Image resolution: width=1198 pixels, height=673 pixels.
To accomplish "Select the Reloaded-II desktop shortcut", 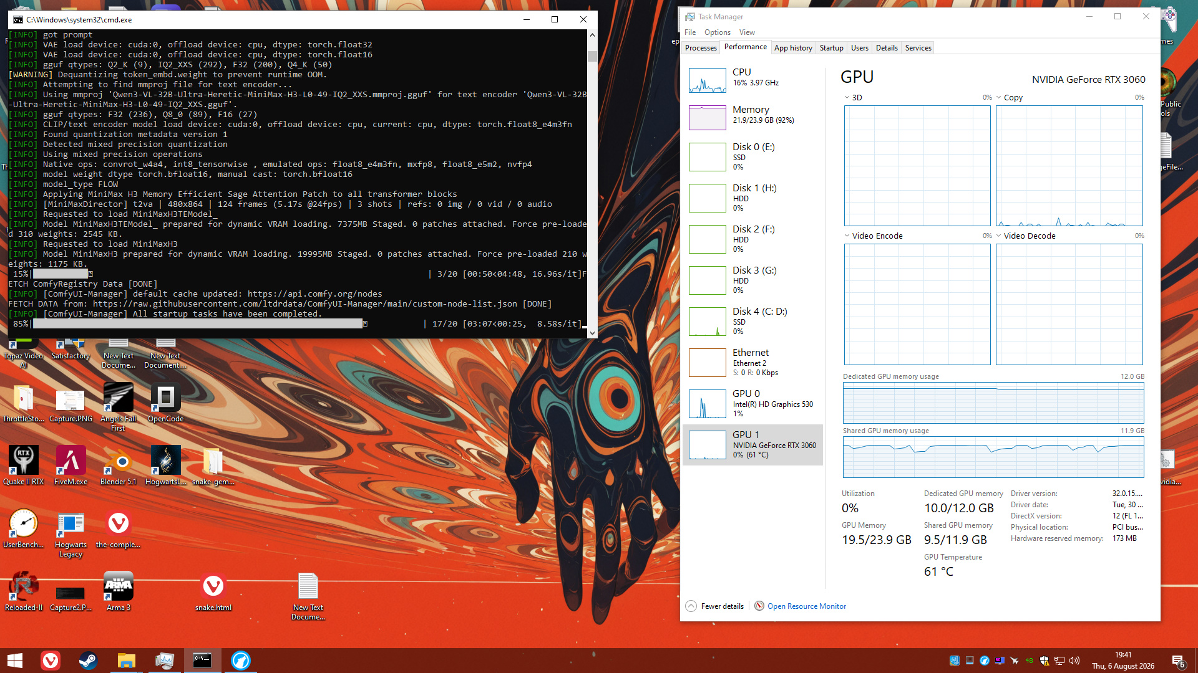I will tap(24, 592).
